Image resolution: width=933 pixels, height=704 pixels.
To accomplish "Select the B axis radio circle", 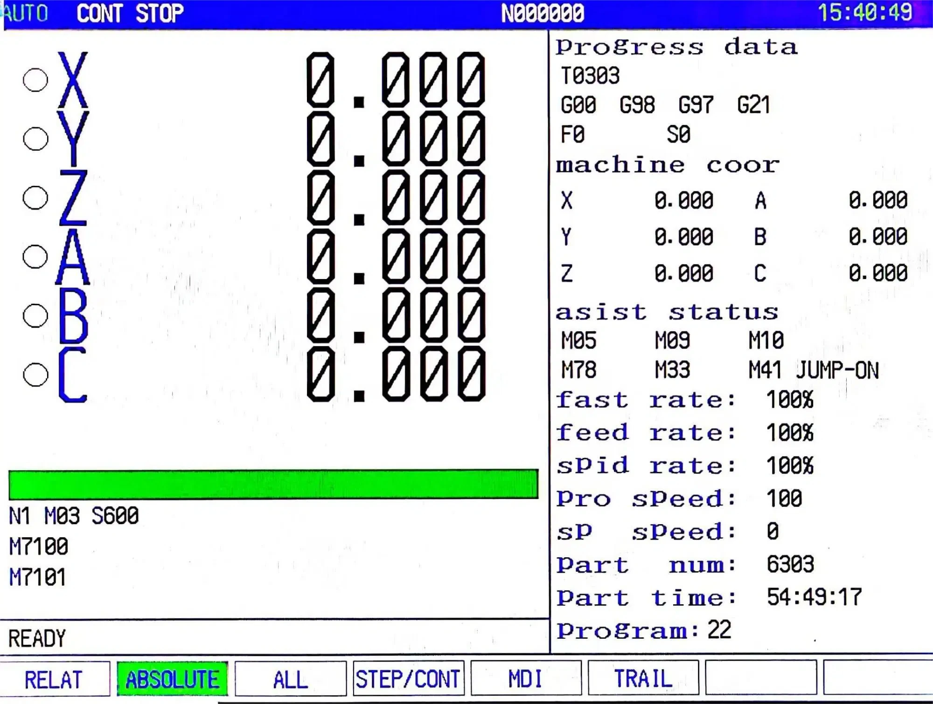I will coord(35,315).
